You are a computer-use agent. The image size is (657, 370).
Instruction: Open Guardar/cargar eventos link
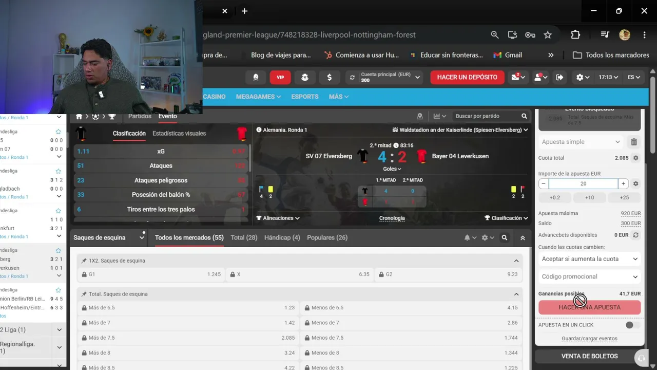(589, 339)
